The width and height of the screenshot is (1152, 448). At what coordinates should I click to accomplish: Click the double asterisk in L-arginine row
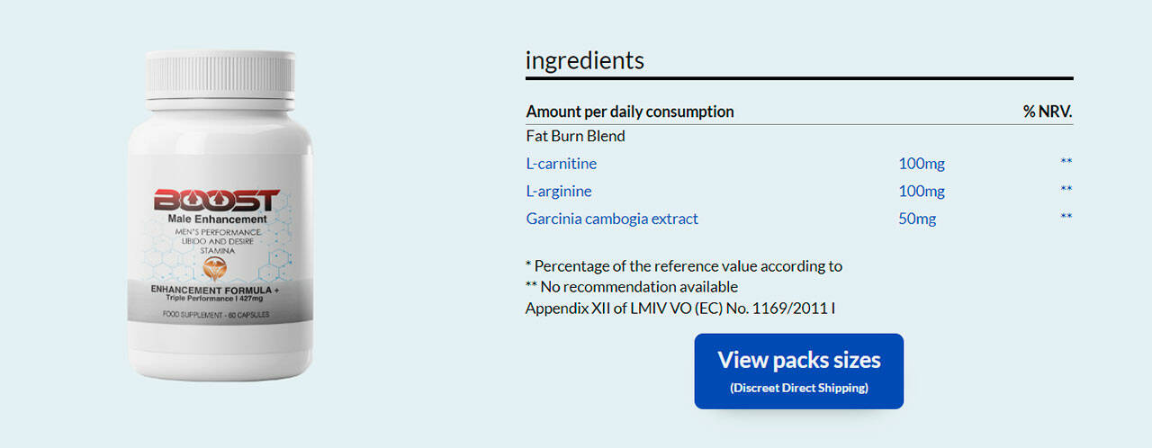coord(1066,190)
